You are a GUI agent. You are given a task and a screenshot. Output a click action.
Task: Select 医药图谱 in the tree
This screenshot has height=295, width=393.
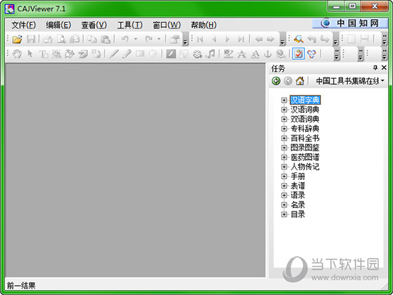pos(305,157)
